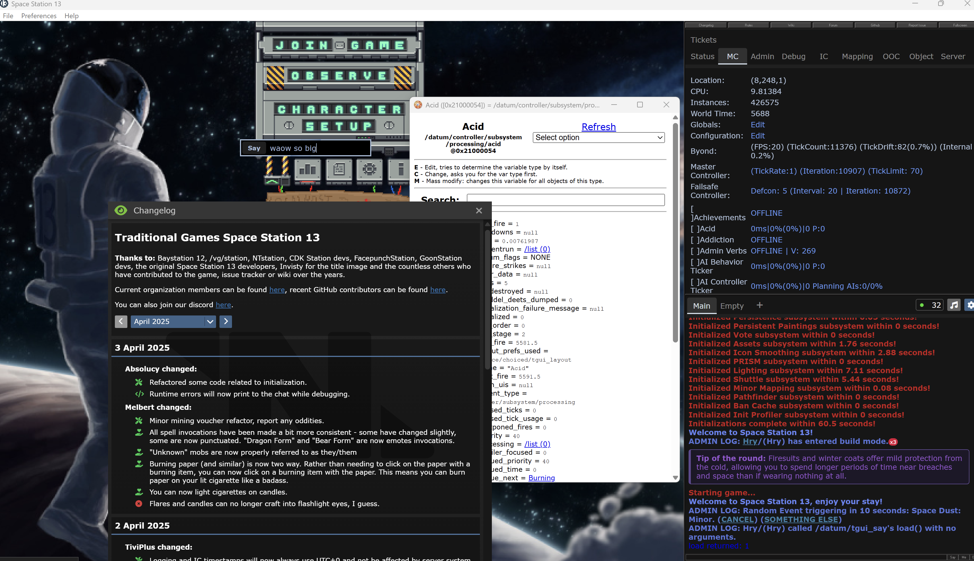Click SOMETHING ELSE link in event log
Image resolution: width=974 pixels, height=561 pixels.
(x=801, y=520)
